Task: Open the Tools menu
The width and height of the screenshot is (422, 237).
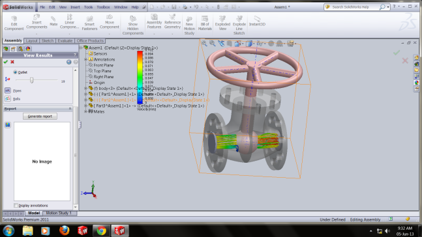Action: pyautogui.click(x=88, y=7)
